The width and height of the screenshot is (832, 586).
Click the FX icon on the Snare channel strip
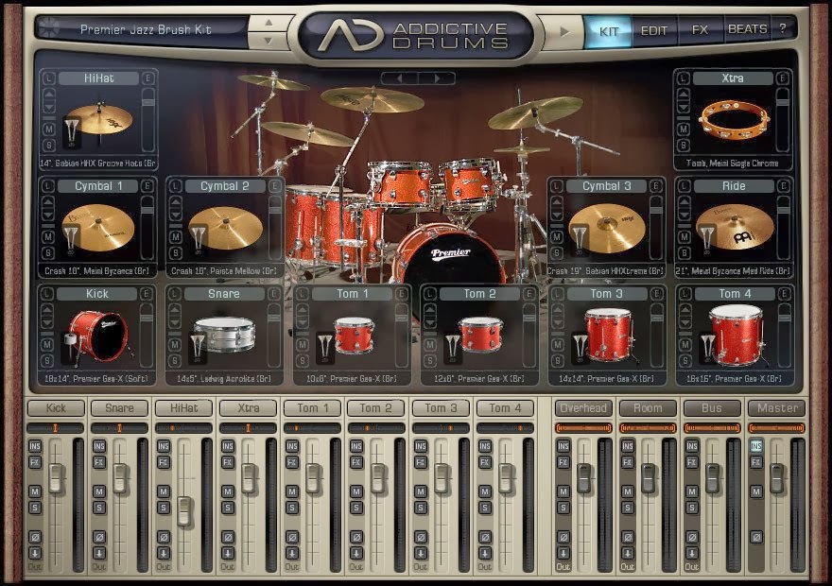point(98,461)
